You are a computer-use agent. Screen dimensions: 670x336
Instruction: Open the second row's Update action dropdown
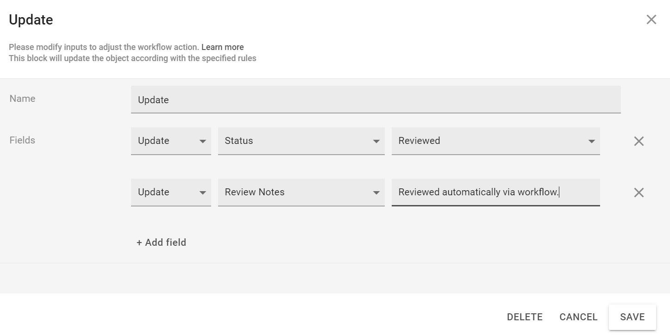171,192
